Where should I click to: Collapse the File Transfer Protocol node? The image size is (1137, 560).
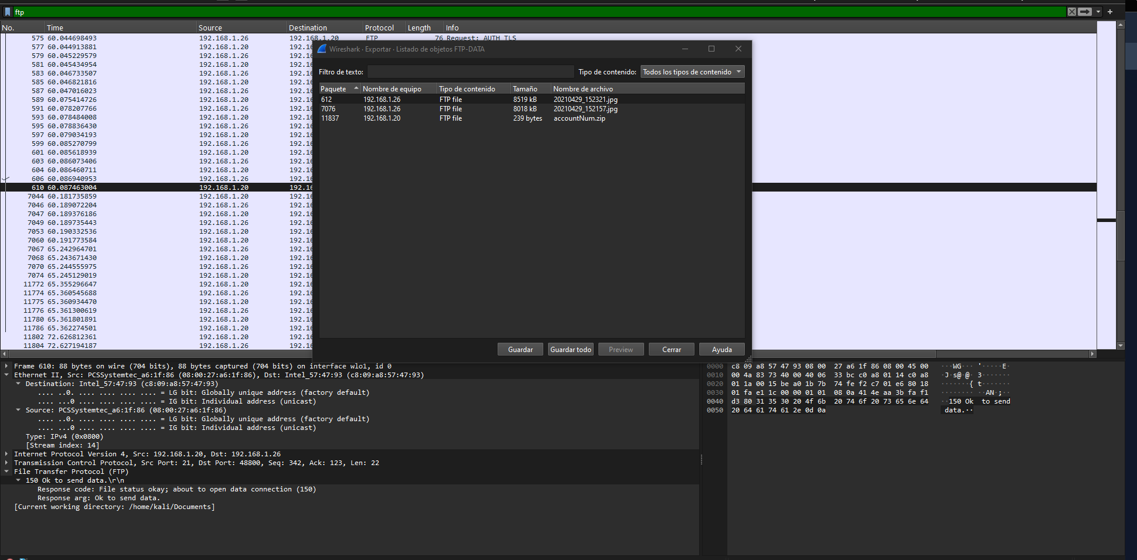tap(6, 472)
